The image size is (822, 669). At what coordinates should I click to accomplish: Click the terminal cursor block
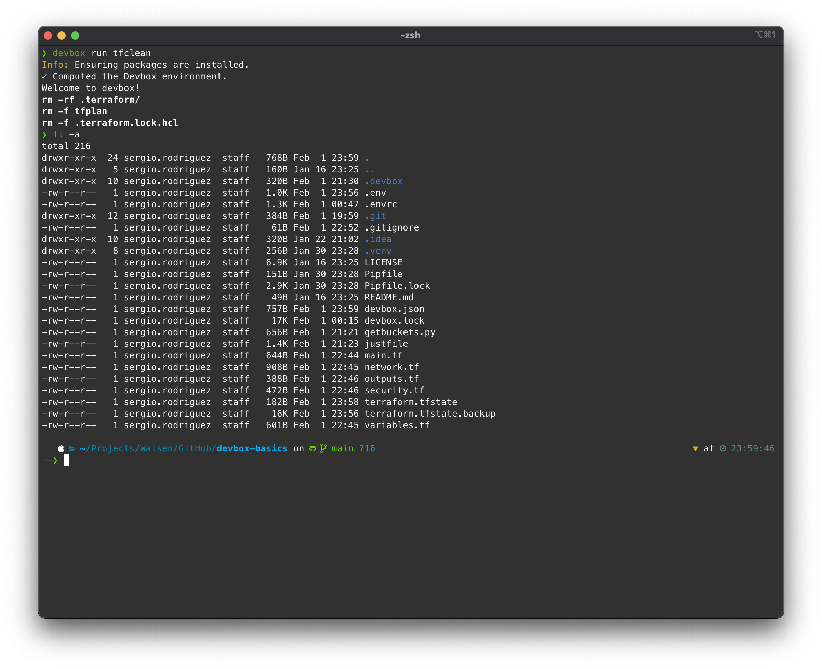(66, 460)
